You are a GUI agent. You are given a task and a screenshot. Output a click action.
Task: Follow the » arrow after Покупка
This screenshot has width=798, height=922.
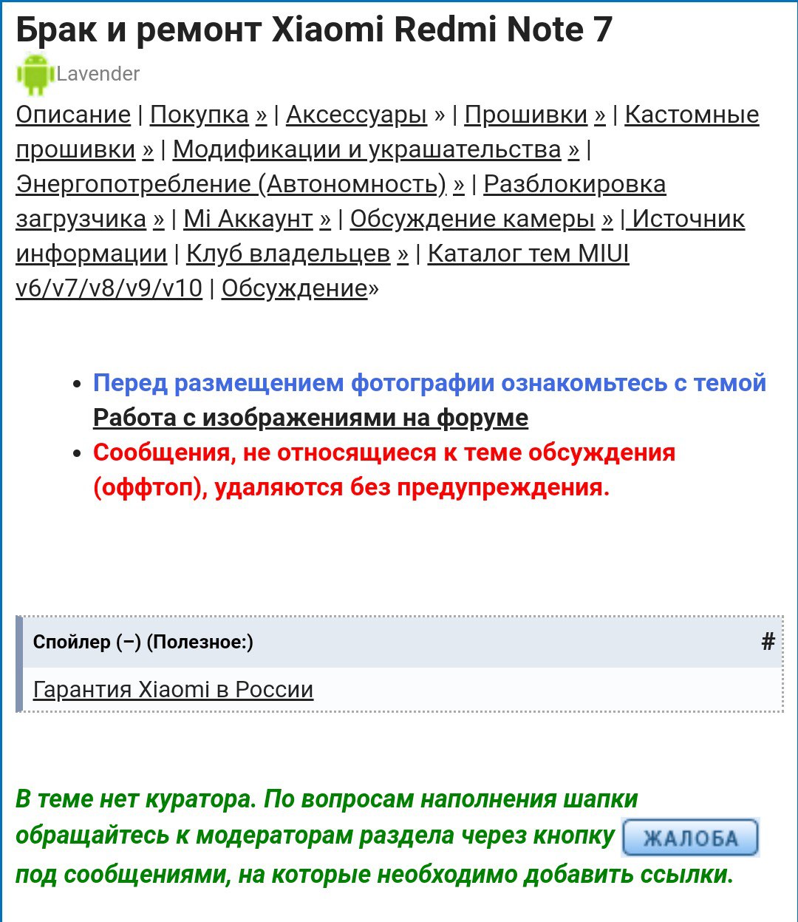[261, 115]
